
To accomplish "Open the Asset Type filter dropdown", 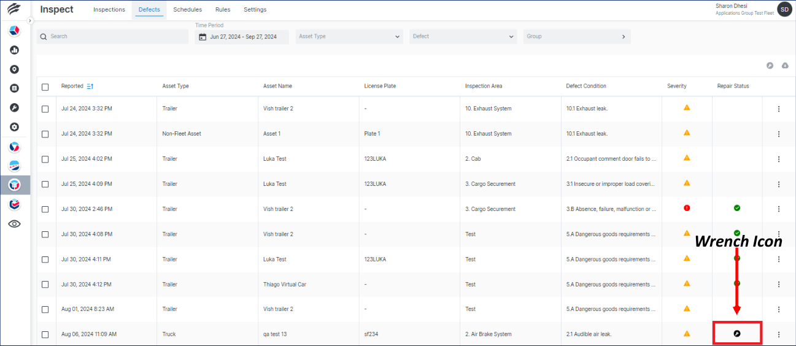I will click(x=349, y=37).
